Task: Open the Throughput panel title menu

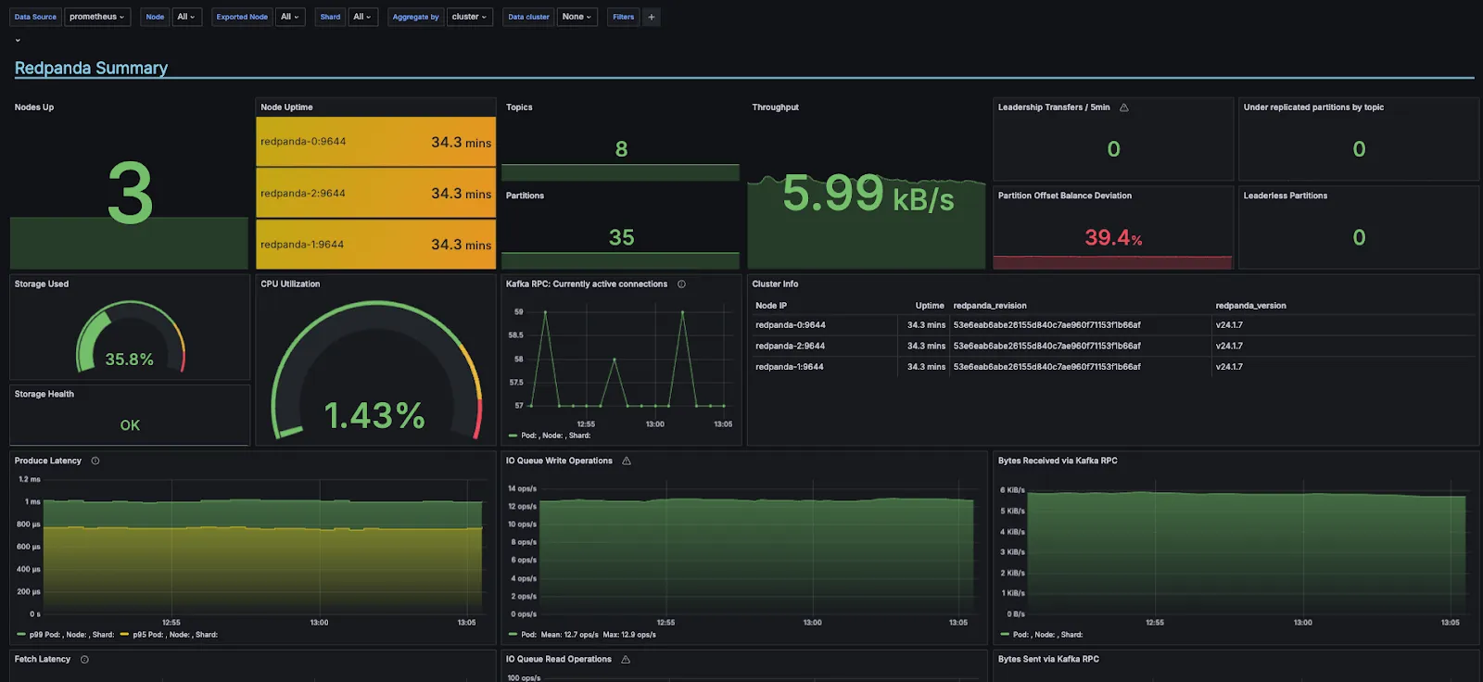Action: click(x=775, y=107)
